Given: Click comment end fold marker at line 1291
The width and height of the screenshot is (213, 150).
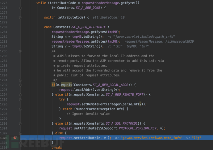Looking at the screenshot, I should pyautogui.click(x=20, y=80).
